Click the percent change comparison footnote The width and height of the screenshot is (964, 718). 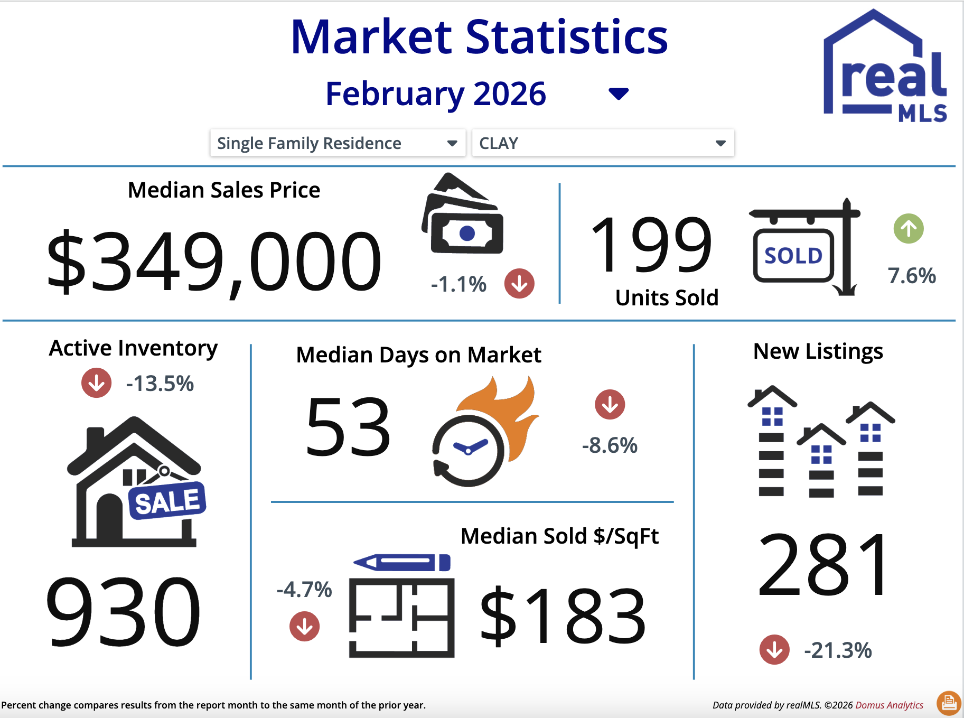[x=213, y=705]
